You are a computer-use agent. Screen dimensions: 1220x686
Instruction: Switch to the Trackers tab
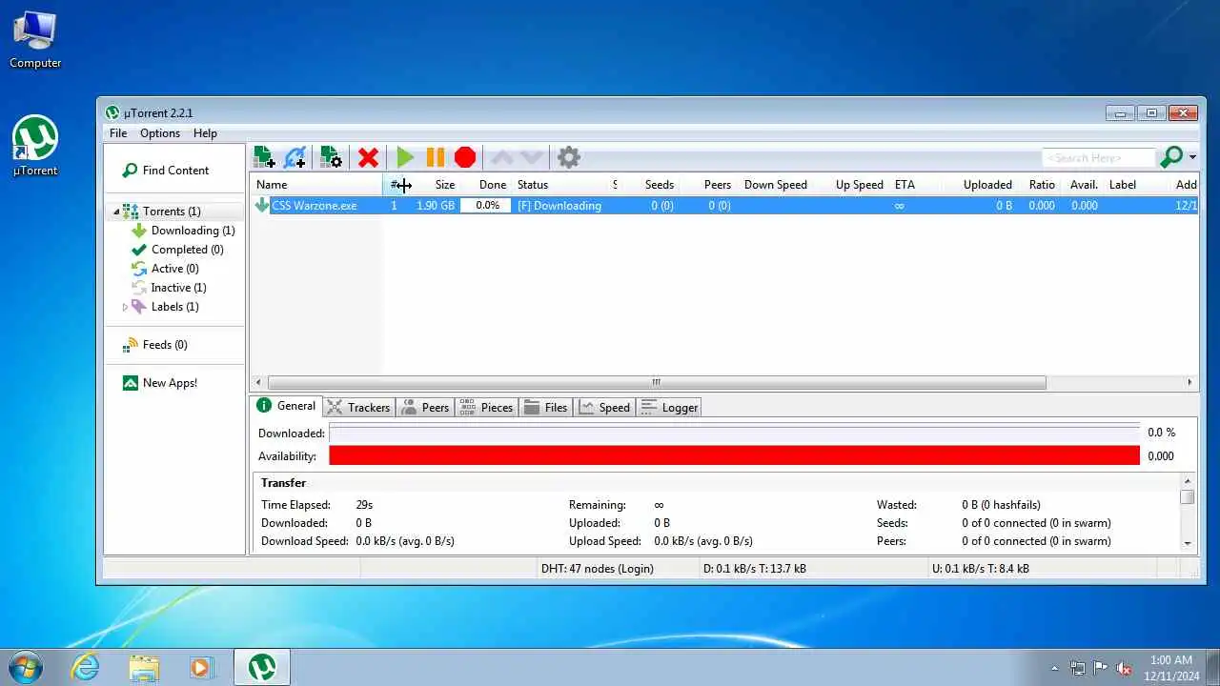coord(358,407)
